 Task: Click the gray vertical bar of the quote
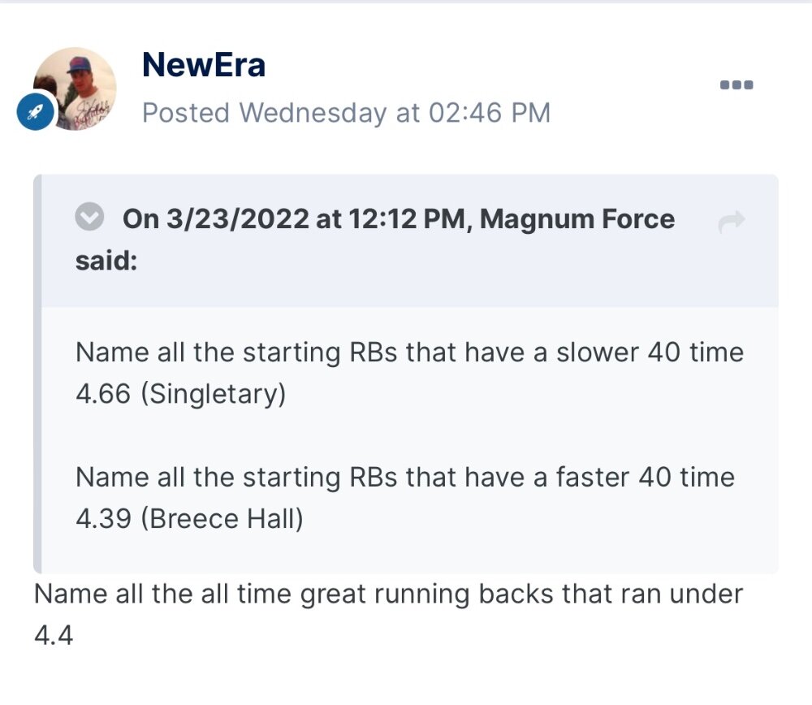click(37, 374)
